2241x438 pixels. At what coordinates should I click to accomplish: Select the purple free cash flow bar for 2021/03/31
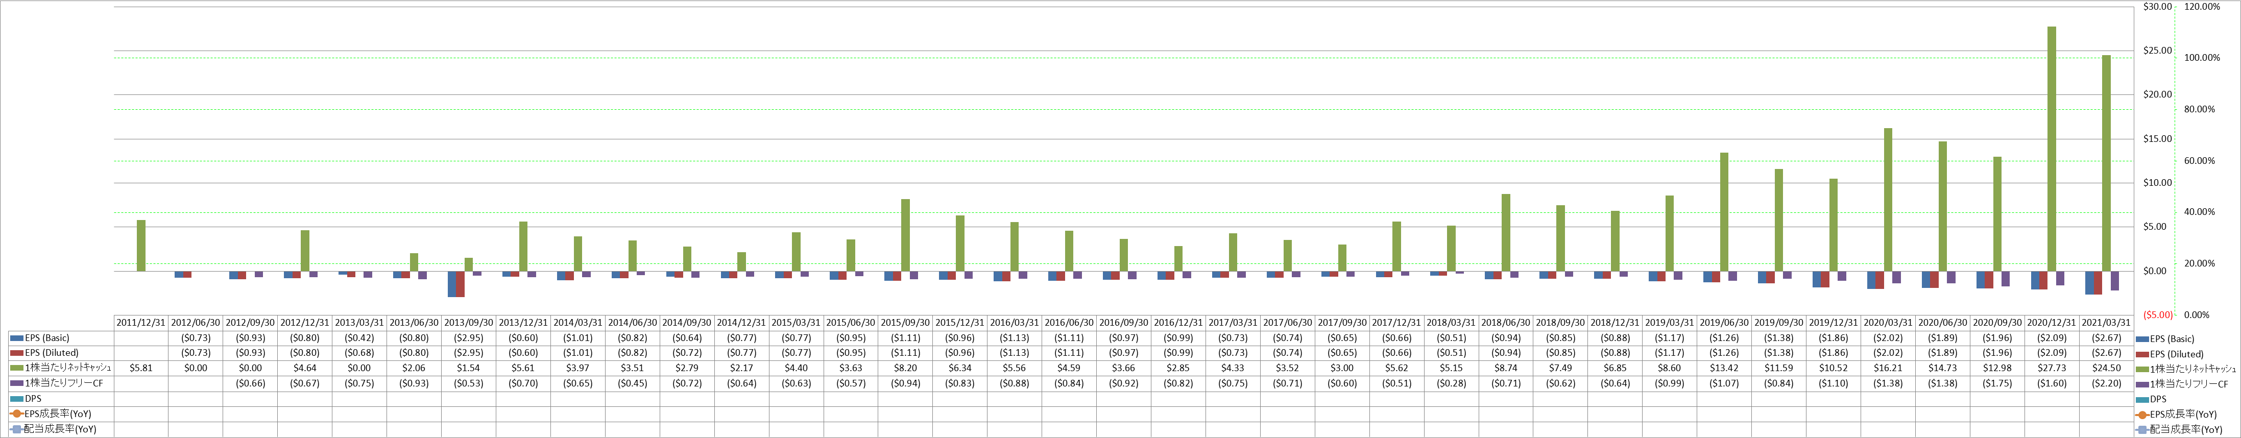tap(2115, 281)
